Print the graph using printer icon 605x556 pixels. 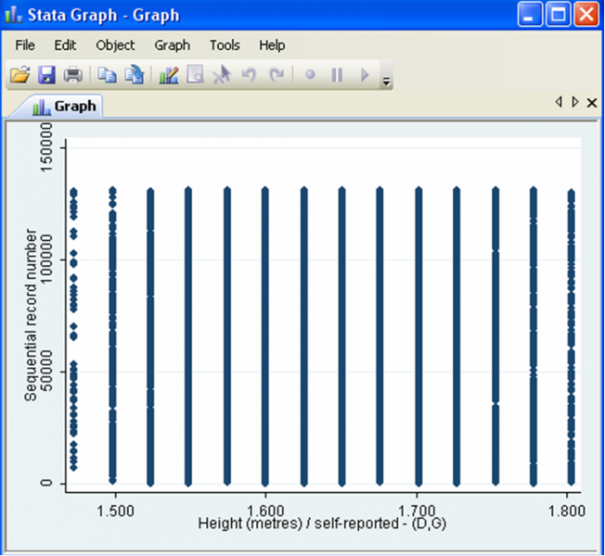coord(72,75)
